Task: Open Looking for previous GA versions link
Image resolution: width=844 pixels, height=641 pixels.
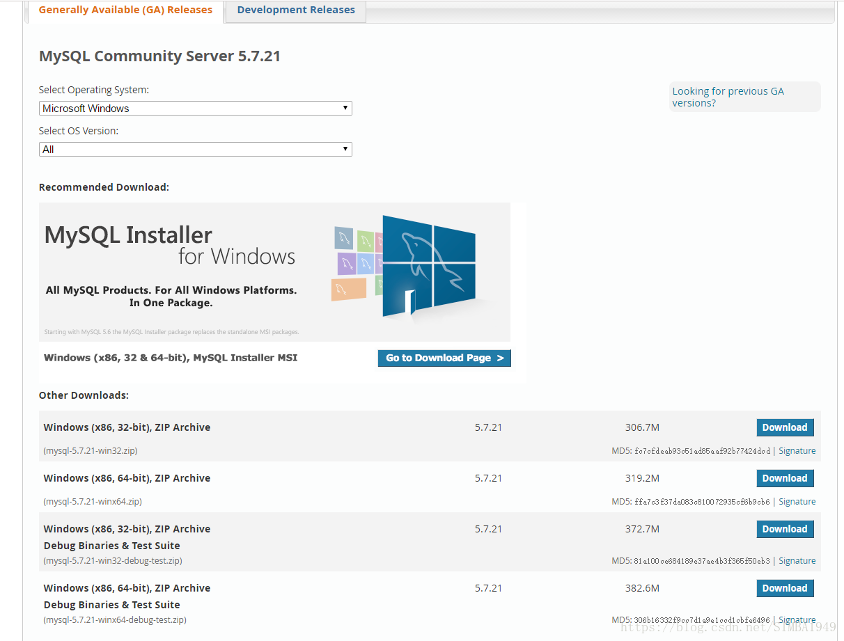Action: (728, 97)
